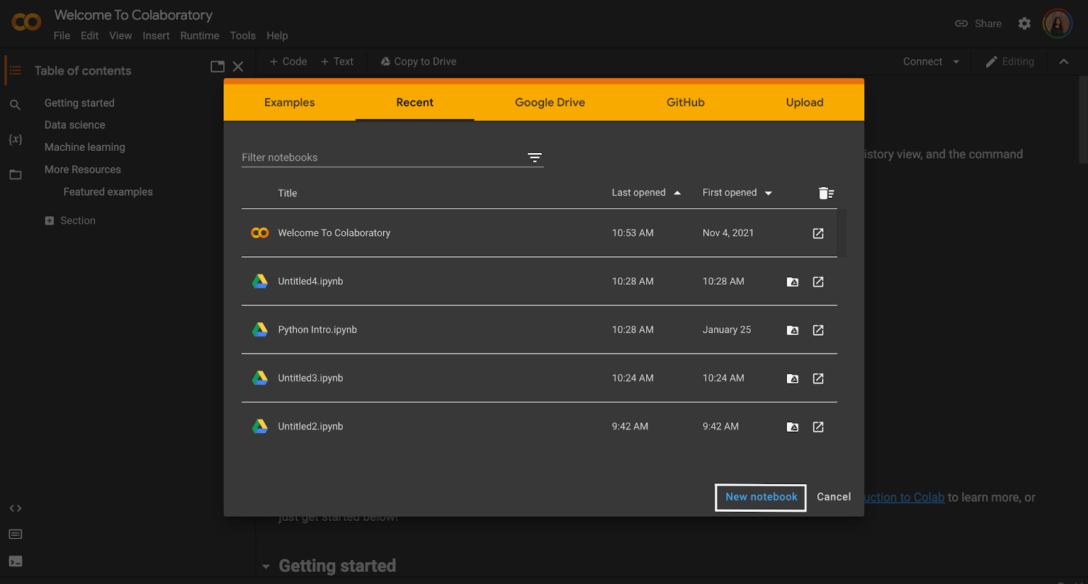Pop out the Table of contents panel
1088x584 pixels.
pos(218,67)
